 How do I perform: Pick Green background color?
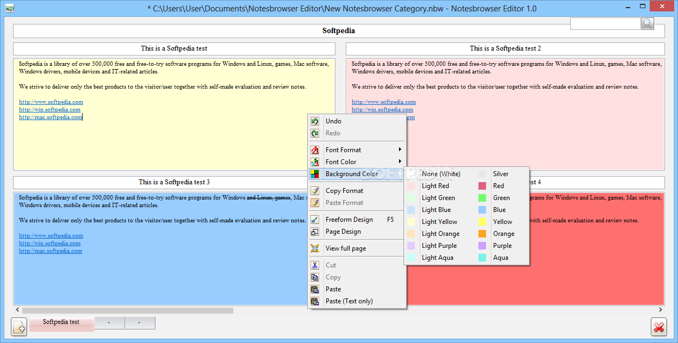(x=501, y=198)
